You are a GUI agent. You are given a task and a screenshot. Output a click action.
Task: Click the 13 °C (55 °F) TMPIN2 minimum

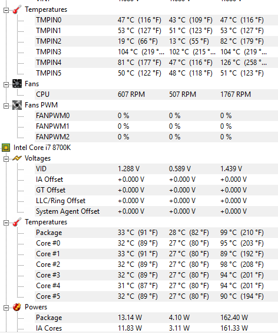[x=189, y=41]
